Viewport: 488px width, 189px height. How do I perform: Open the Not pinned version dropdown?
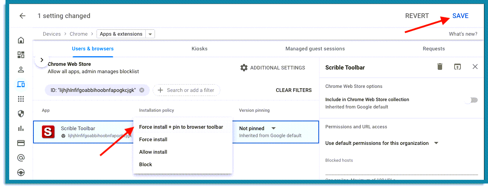pyautogui.click(x=274, y=128)
